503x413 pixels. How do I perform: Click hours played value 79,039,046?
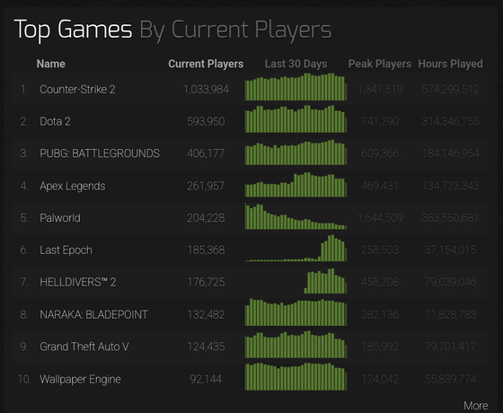click(450, 282)
